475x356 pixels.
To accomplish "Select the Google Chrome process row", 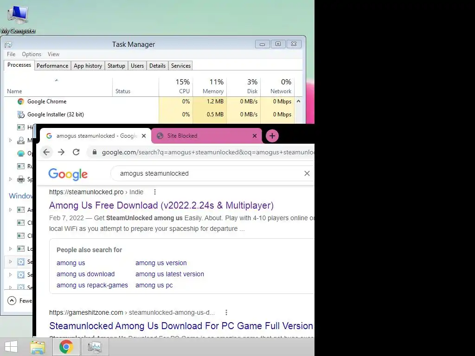I will tap(149, 102).
